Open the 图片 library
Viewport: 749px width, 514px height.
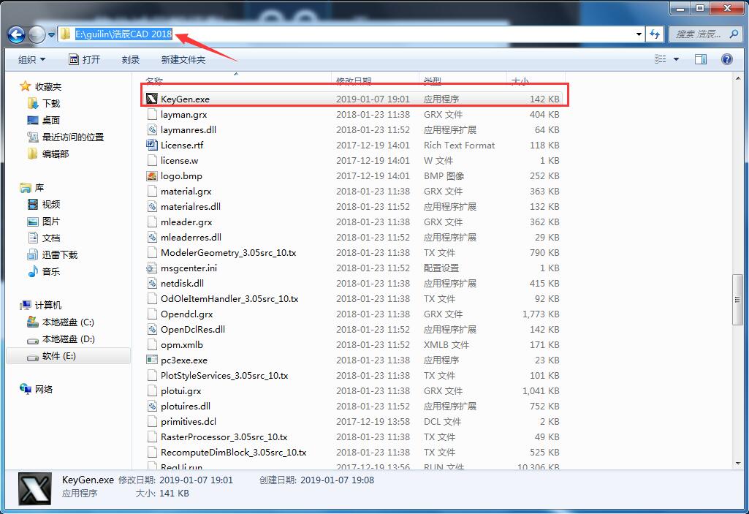44,221
